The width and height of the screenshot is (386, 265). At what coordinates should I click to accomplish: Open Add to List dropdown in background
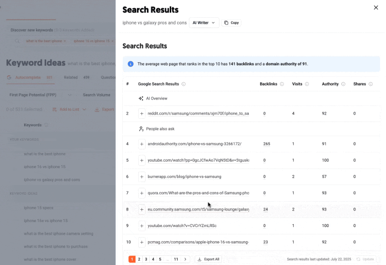69,110
